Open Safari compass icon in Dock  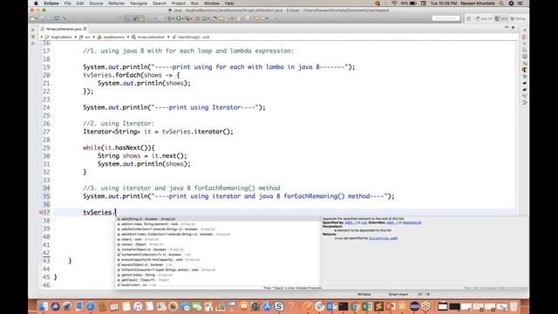[91, 306]
